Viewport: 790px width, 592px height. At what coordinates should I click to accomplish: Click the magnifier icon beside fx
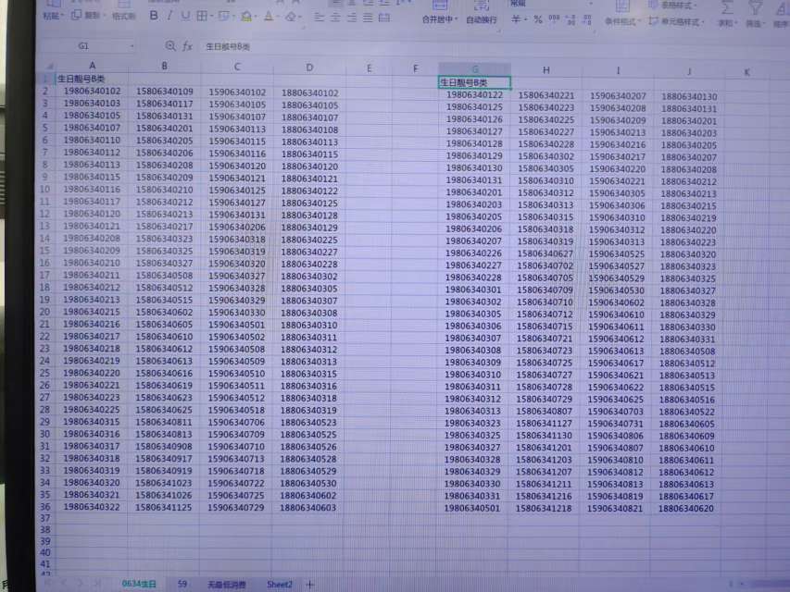click(x=169, y=45)
